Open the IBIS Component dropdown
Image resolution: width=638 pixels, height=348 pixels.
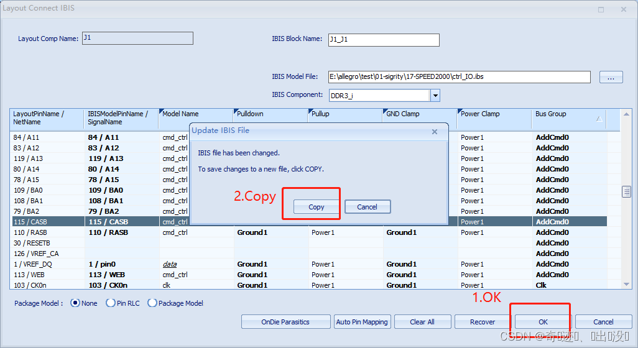tap(435, 96)
